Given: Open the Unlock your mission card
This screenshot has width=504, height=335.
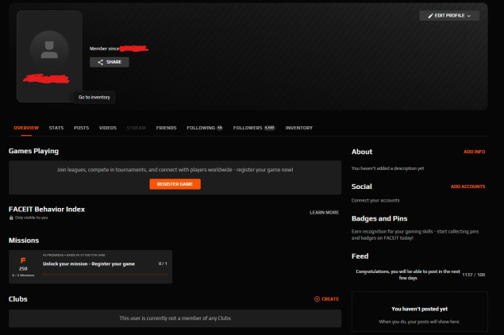Looking at the screenshot, I should click(x=90, y=267).
